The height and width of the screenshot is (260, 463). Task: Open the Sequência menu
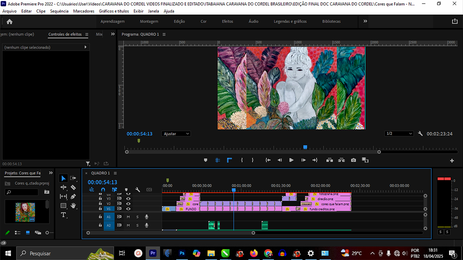pos(59,11)
